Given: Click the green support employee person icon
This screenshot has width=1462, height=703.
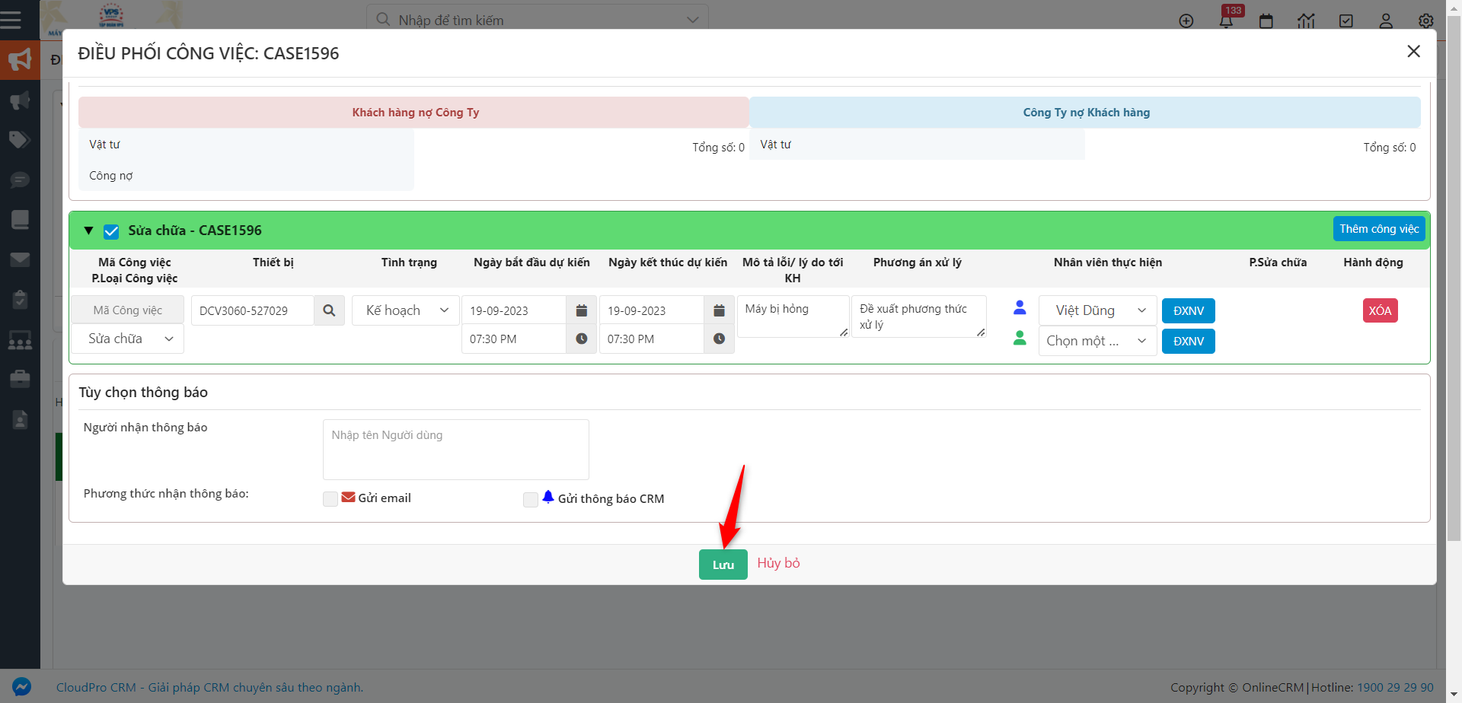Looking at the screenshot, I should [x=1020, y=338].
